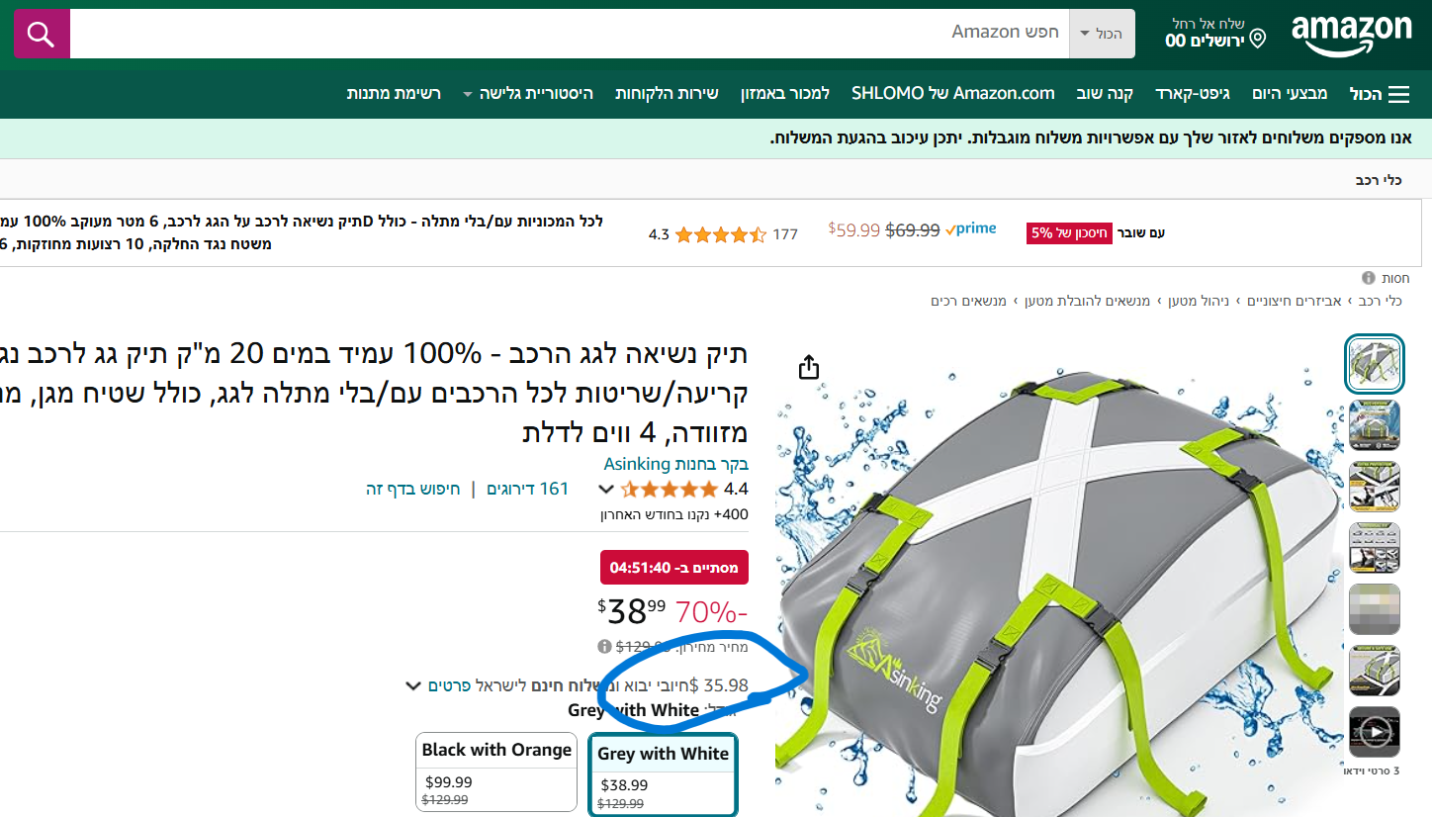1432x817 pixels.
Task: Click the magenta search magnifier button
Action: (x=42, y=35)
